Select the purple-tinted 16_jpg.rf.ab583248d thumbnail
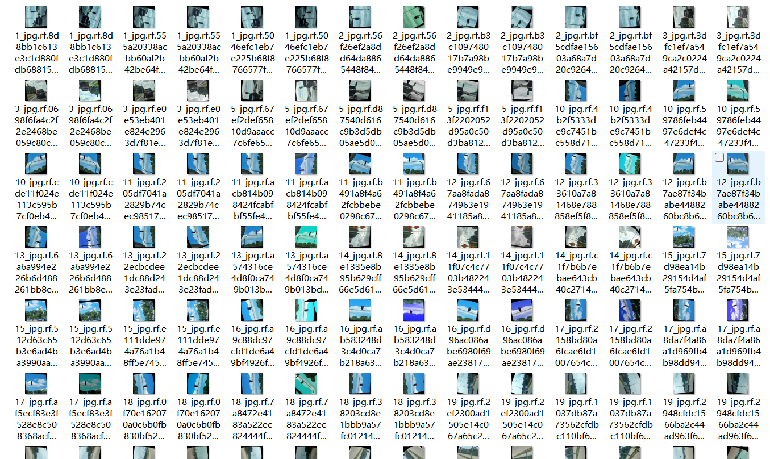The image size is (770, 459). [414, 310]
